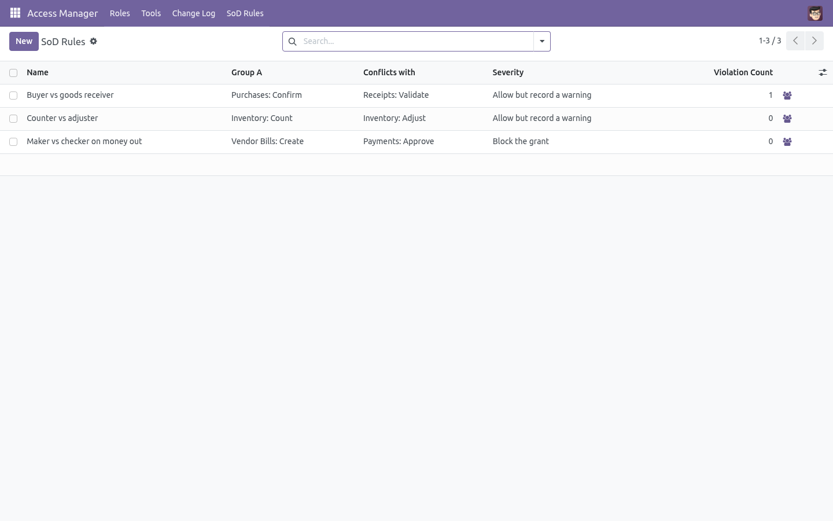Screen dimensions: 833x521
Task: Click the search magnifier icon
Action: click(292, 41)
